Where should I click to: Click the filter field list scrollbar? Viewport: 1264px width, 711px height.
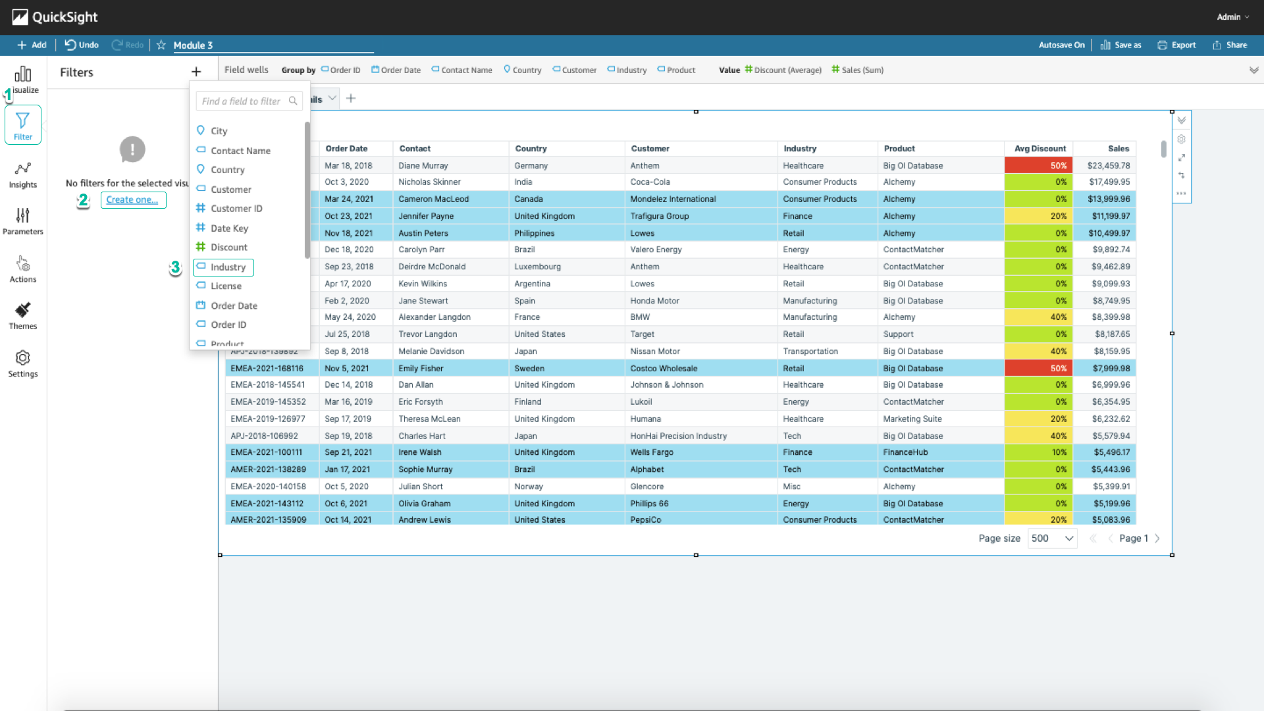tap(307, 190)
